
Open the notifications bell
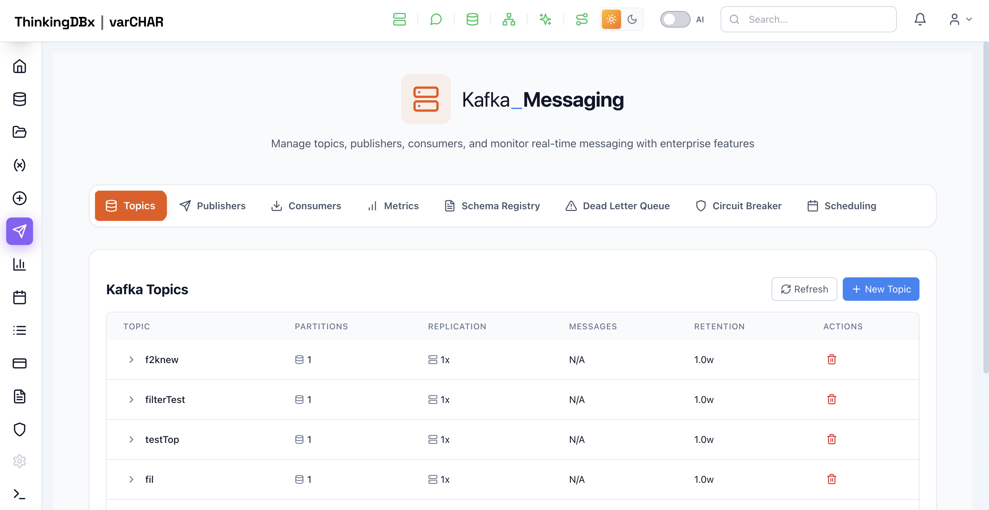tap(920, 19)
